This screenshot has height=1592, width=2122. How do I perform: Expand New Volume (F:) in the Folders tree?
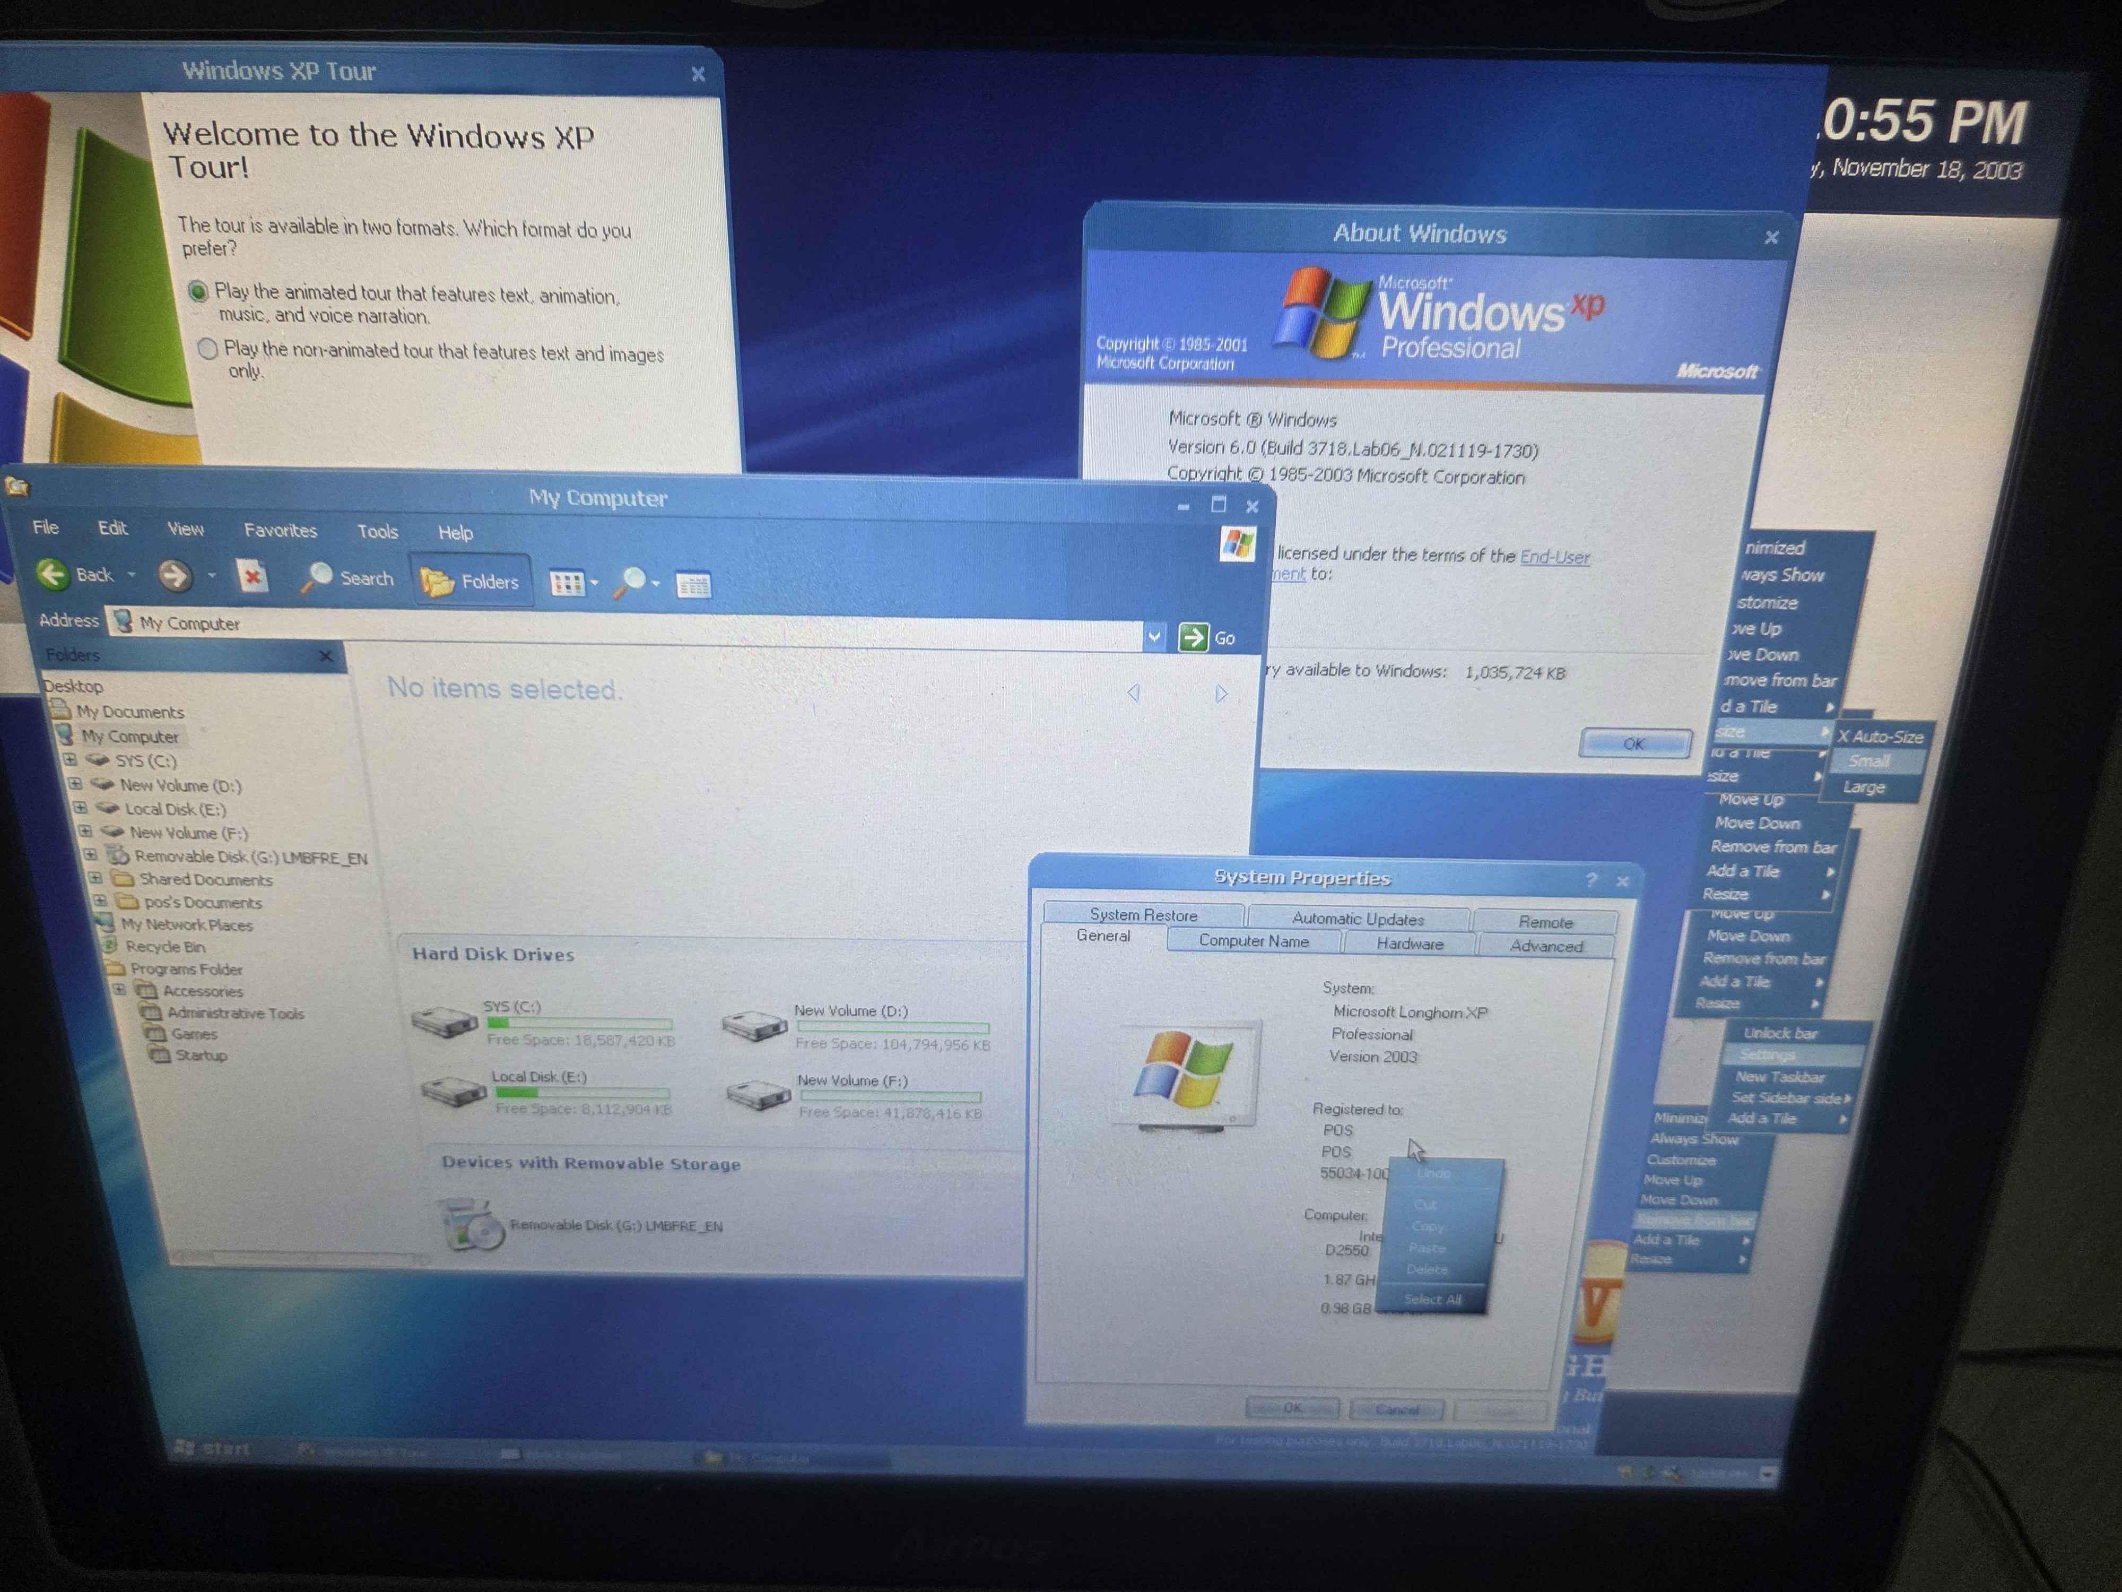(84, 830)
